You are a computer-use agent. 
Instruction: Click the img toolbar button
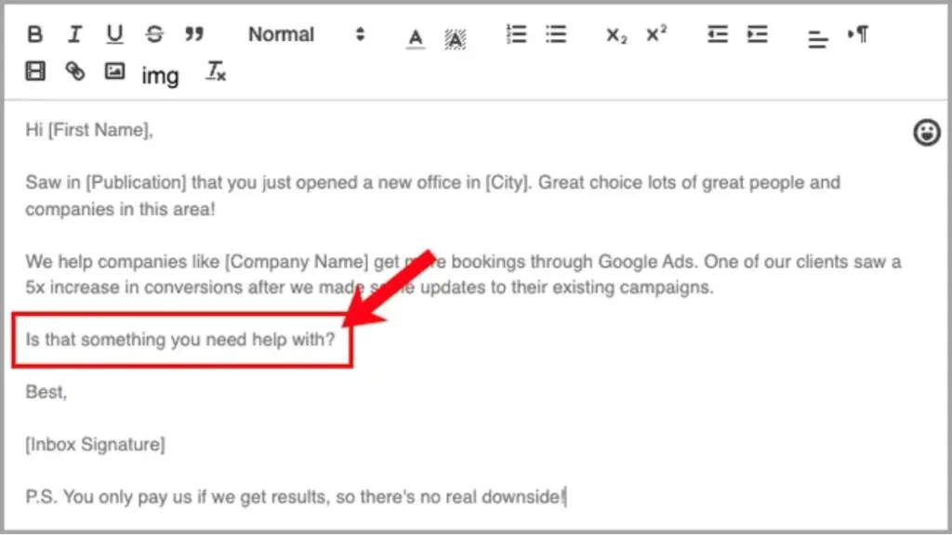click(160, 76)
